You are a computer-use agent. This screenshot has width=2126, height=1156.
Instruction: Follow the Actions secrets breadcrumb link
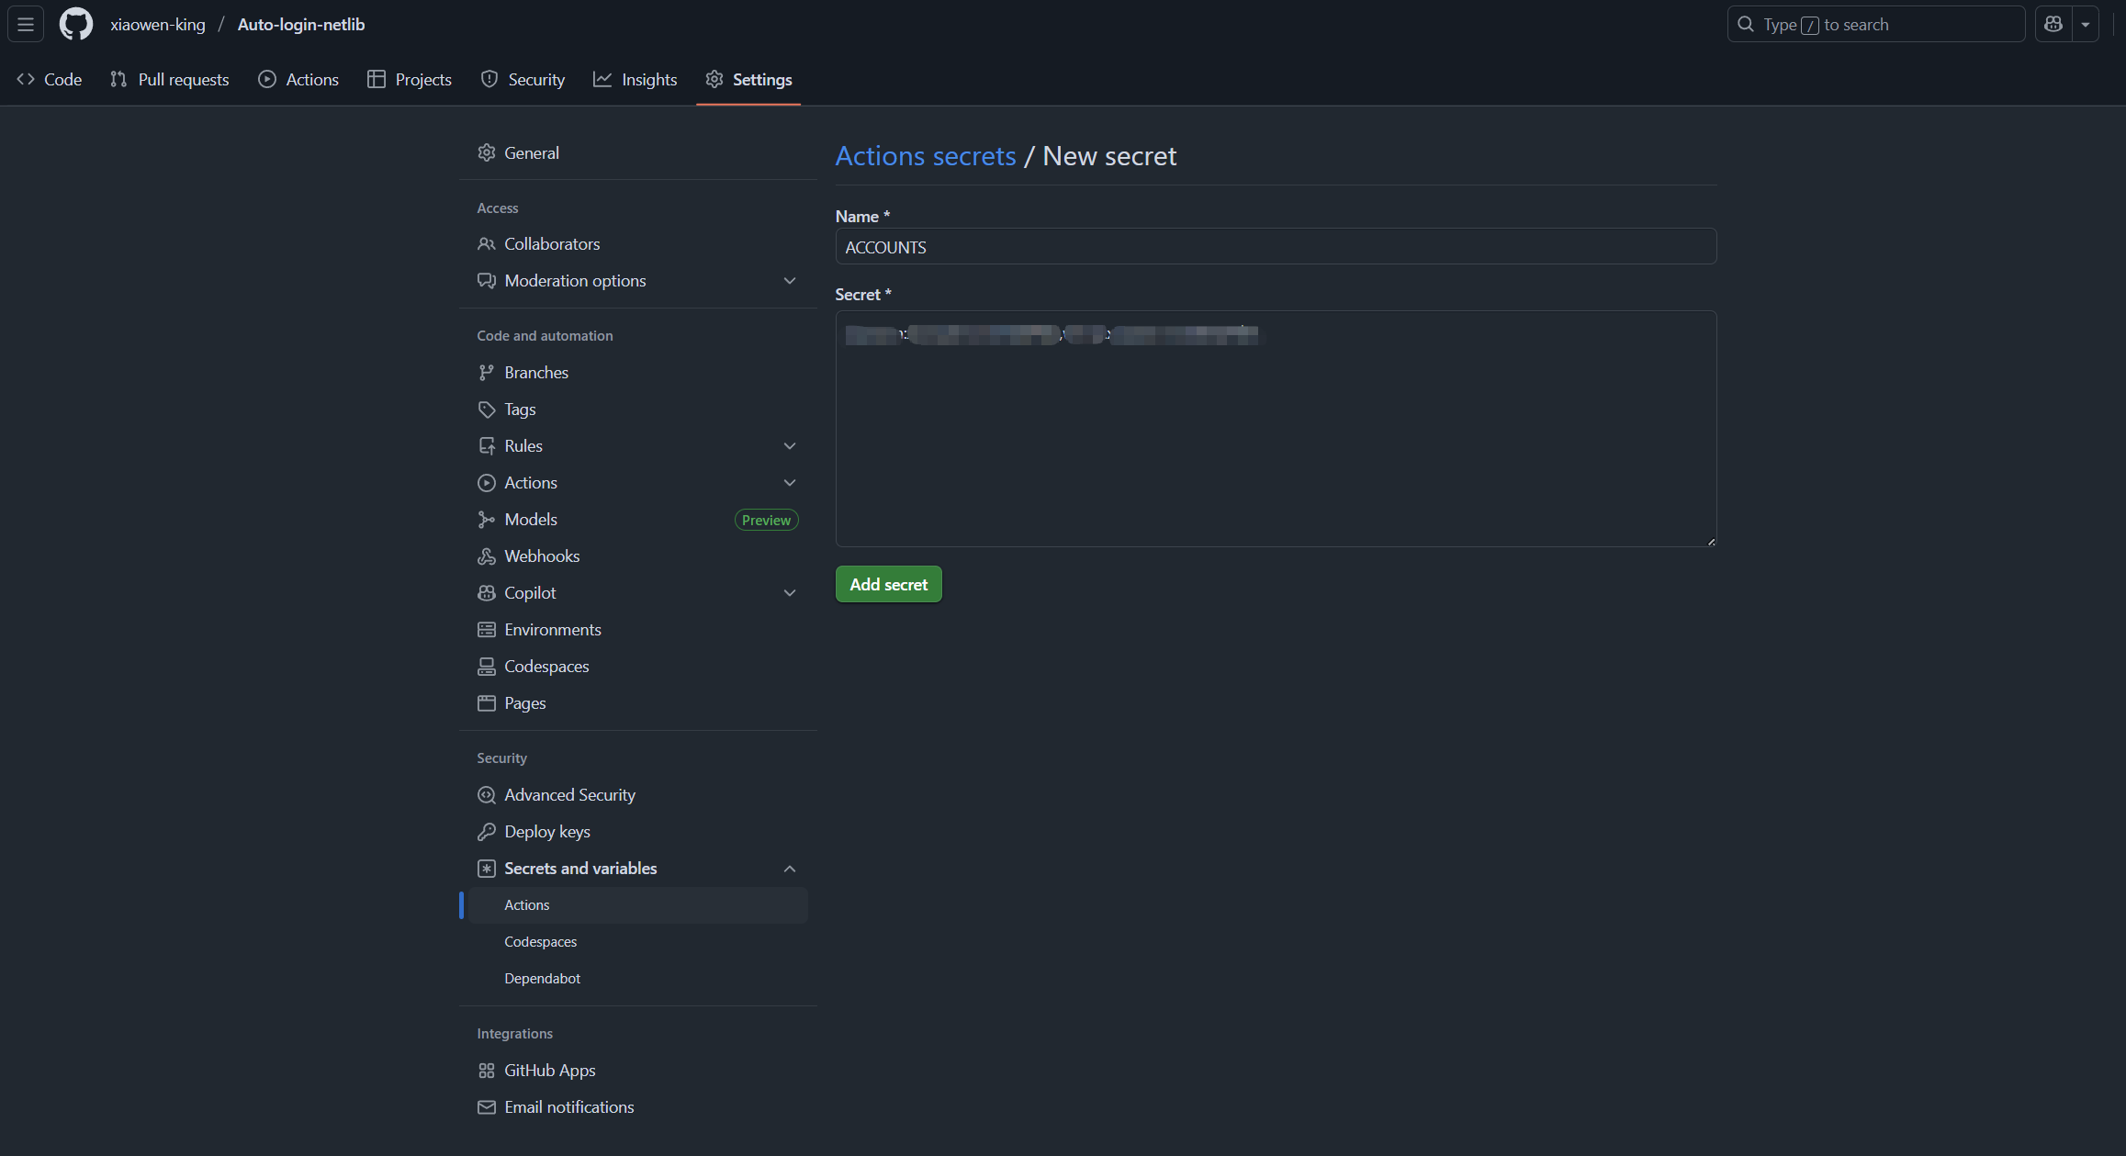click(x=925, y=156)
